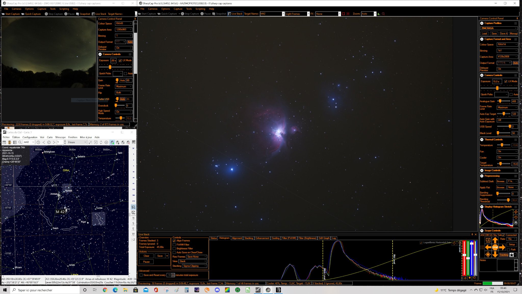522x294 pixels.
Task: Click the histogram auto-stretch lightning icon
Action: [516, 212]
